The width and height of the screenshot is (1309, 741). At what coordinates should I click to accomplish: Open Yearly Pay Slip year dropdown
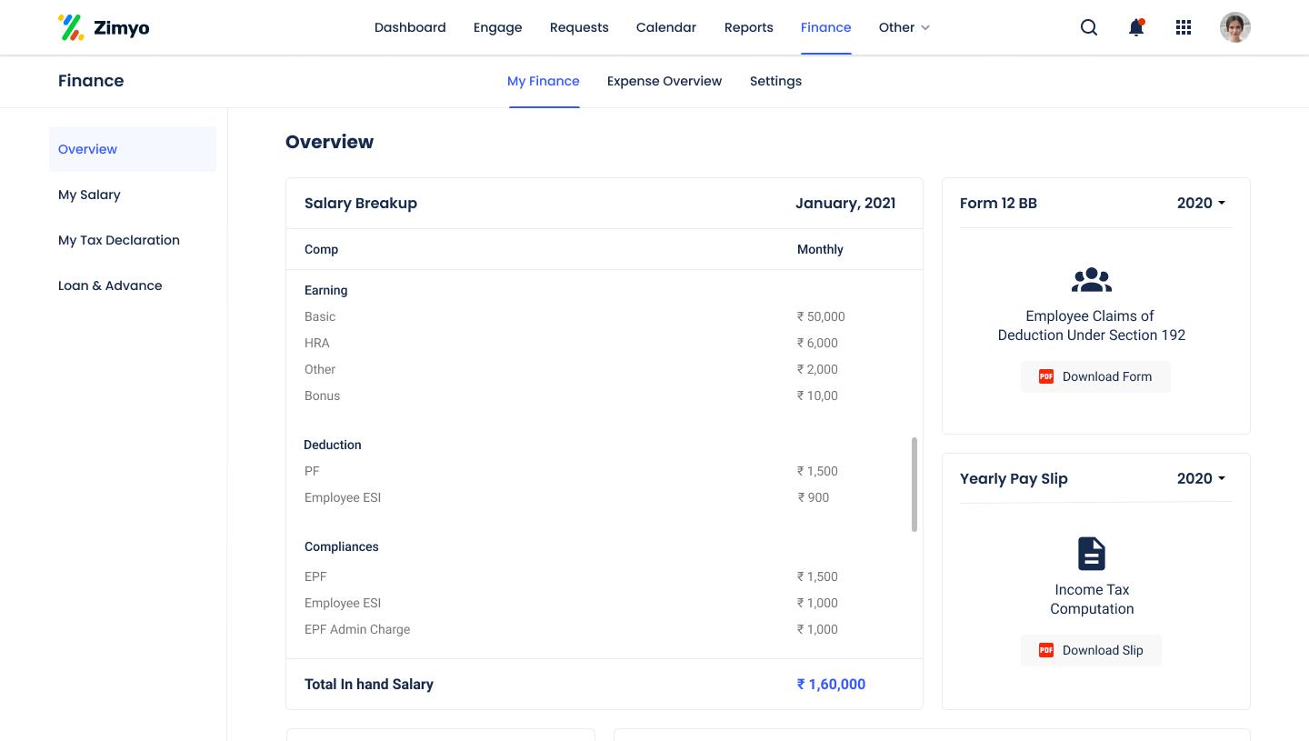[x=1201, y=478]
